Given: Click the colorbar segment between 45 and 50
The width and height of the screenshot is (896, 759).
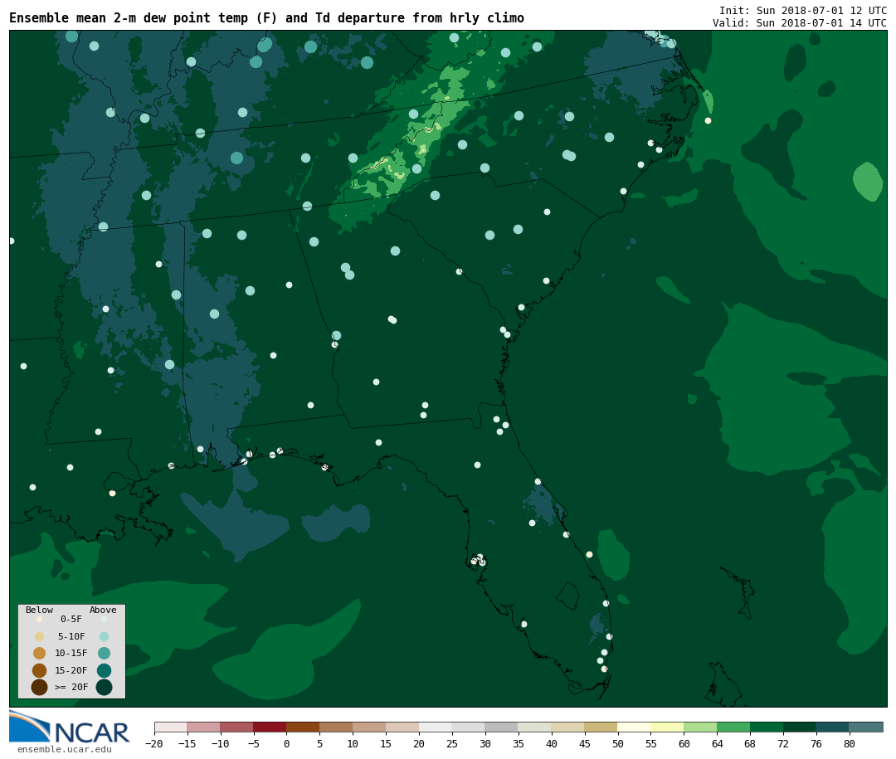Looking at the screenshot, I should 601,727.
